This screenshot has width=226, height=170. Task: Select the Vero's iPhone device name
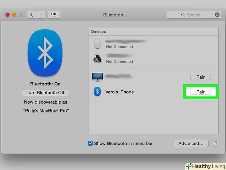click(120, 92)
